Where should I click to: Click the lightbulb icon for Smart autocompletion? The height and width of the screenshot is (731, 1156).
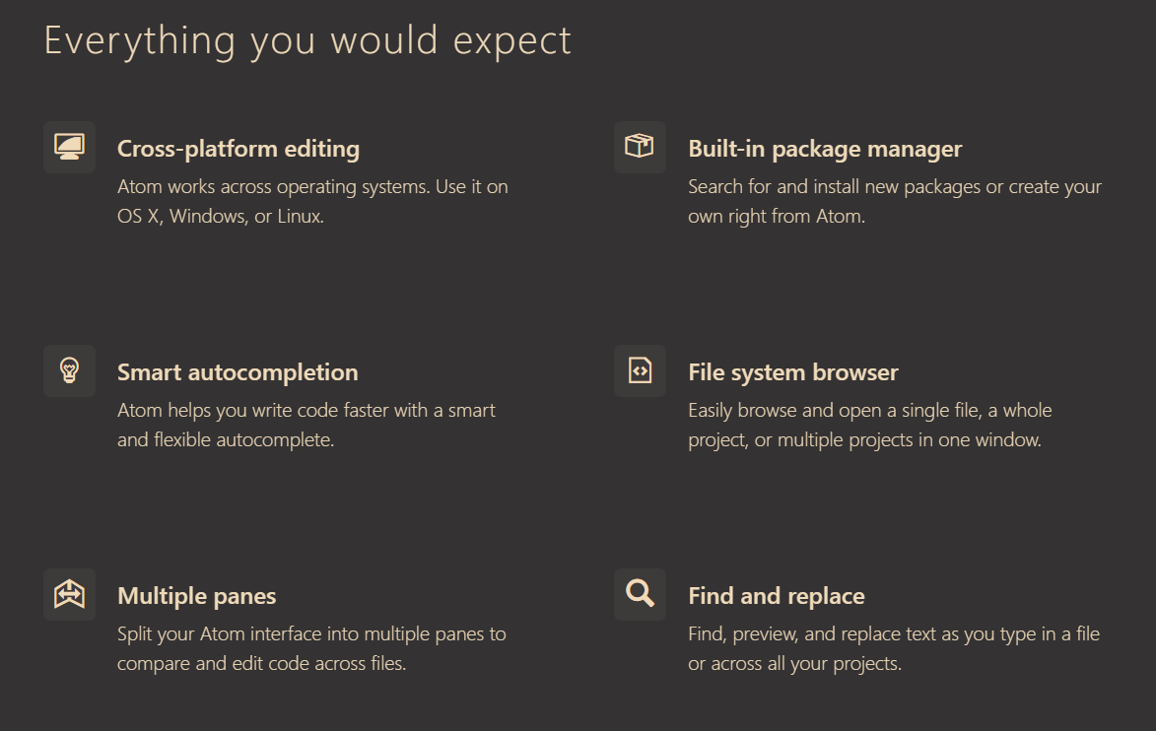tap(69, 370)
